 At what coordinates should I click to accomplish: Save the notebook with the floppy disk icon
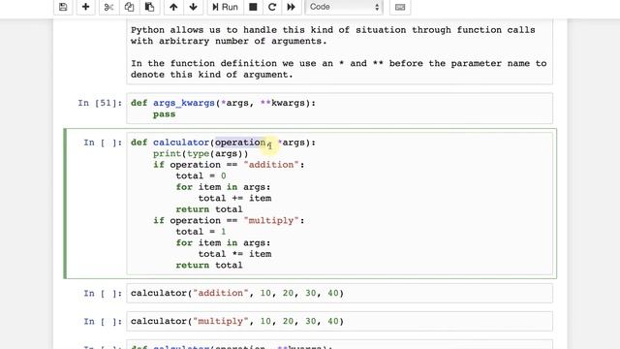click(x=63, y=7)
